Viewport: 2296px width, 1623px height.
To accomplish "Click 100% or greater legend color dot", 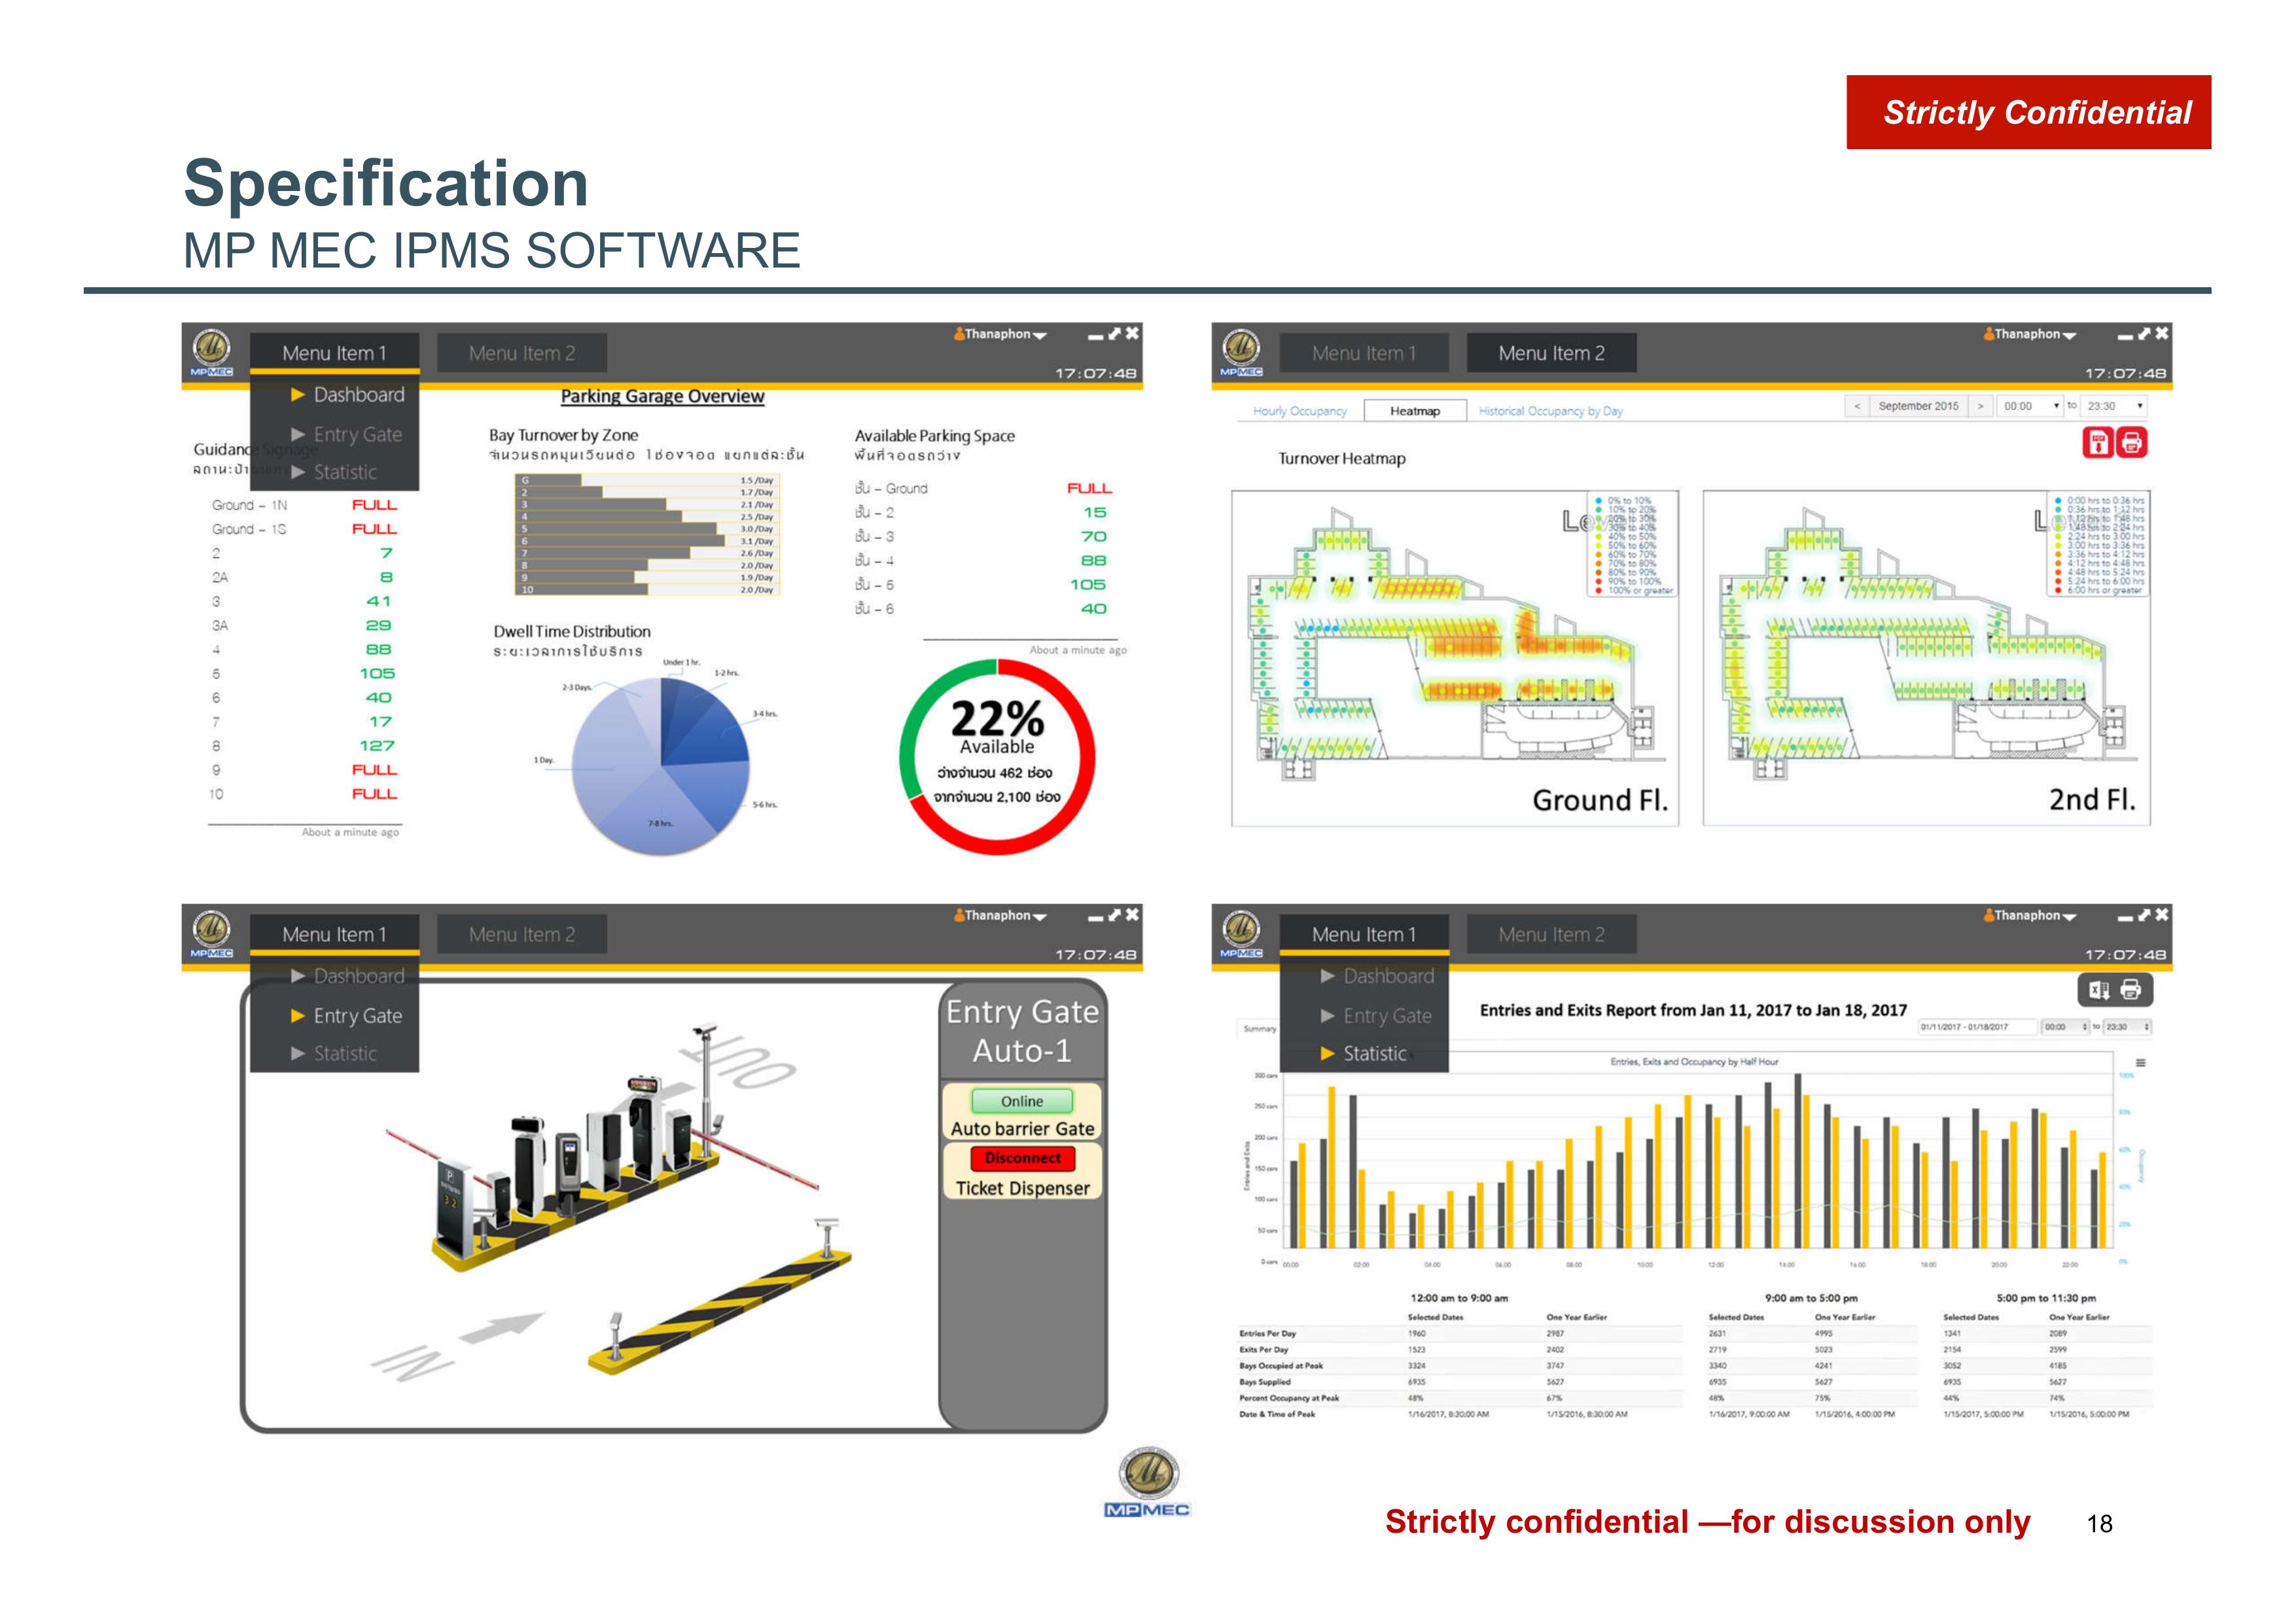I will (x=1599, y=590).
